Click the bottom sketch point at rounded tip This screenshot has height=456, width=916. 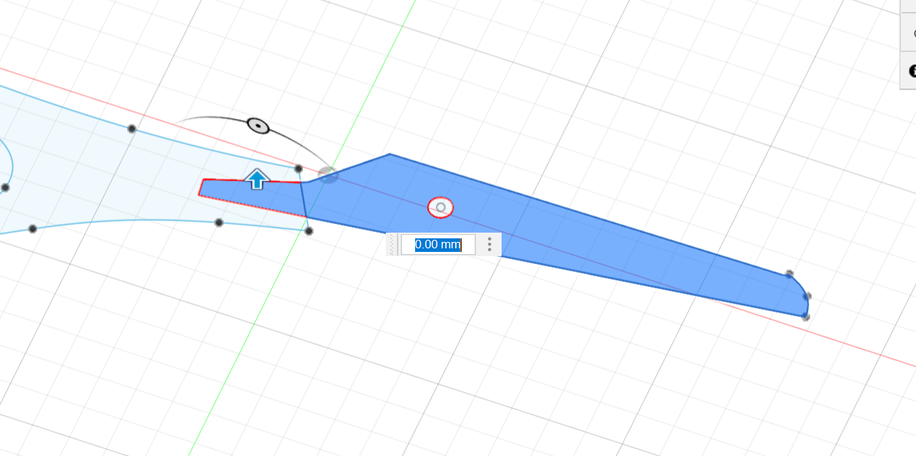[805, 315]
